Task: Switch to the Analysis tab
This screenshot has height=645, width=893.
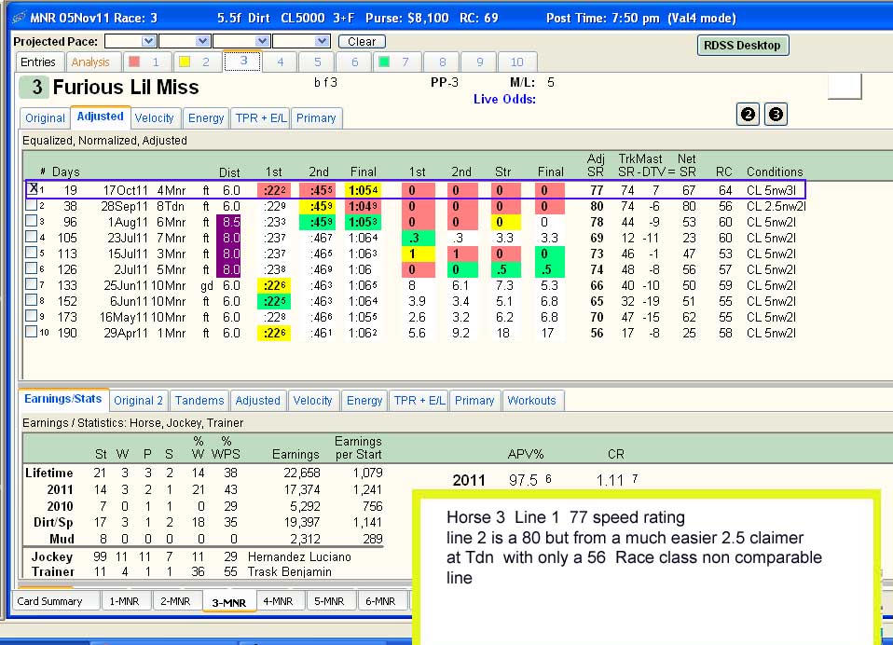Action: pos(91,62)
